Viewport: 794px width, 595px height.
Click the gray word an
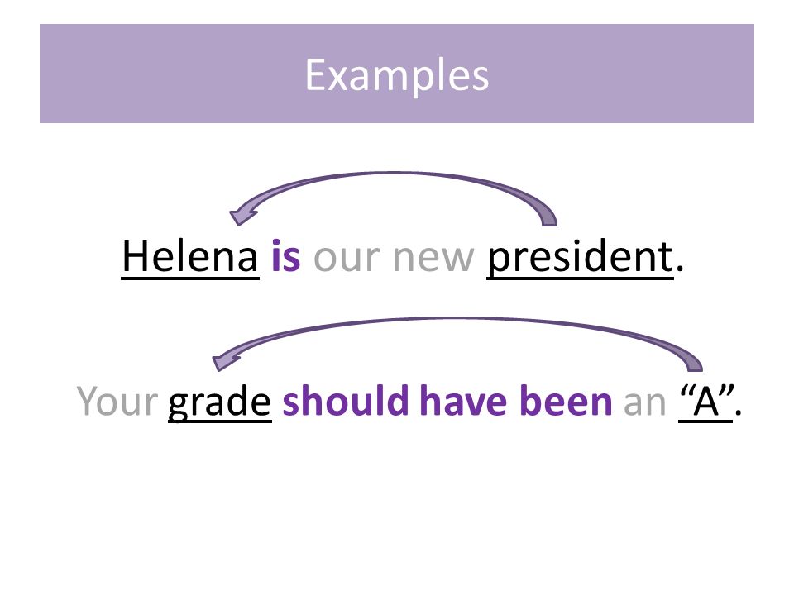tap(644, 403)
